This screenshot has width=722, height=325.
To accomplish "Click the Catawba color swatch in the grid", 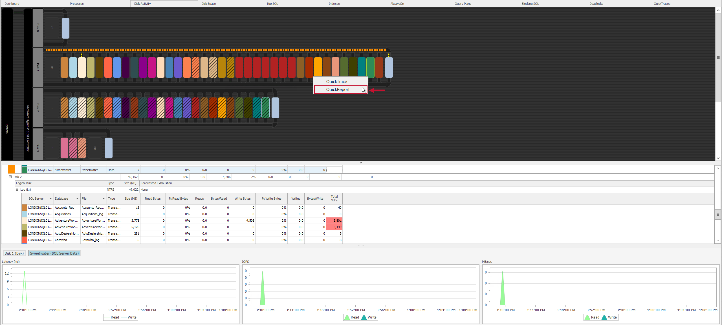I will [24, 240].
